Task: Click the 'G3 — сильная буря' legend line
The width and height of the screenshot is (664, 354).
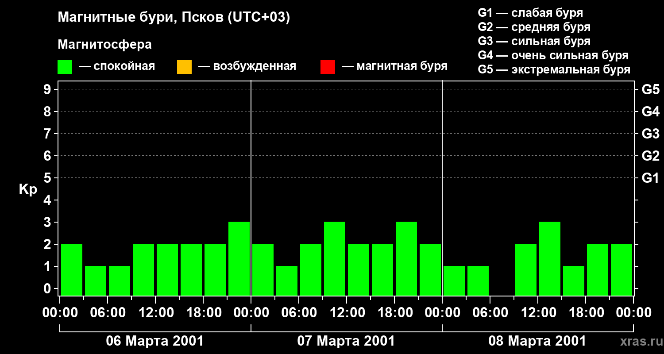Action: (534, 41)
